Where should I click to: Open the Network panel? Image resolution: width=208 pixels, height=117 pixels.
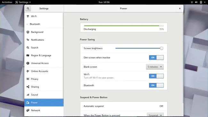(x=44, y=110)
